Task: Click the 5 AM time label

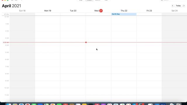Action: (7, 52)
